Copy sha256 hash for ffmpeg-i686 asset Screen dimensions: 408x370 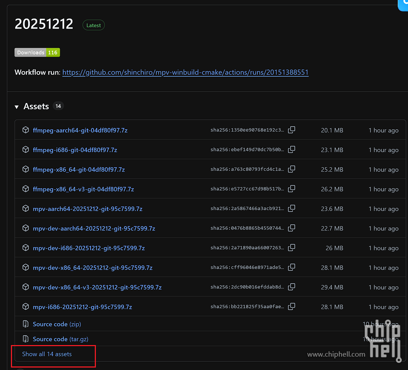(x=292, y=150)
